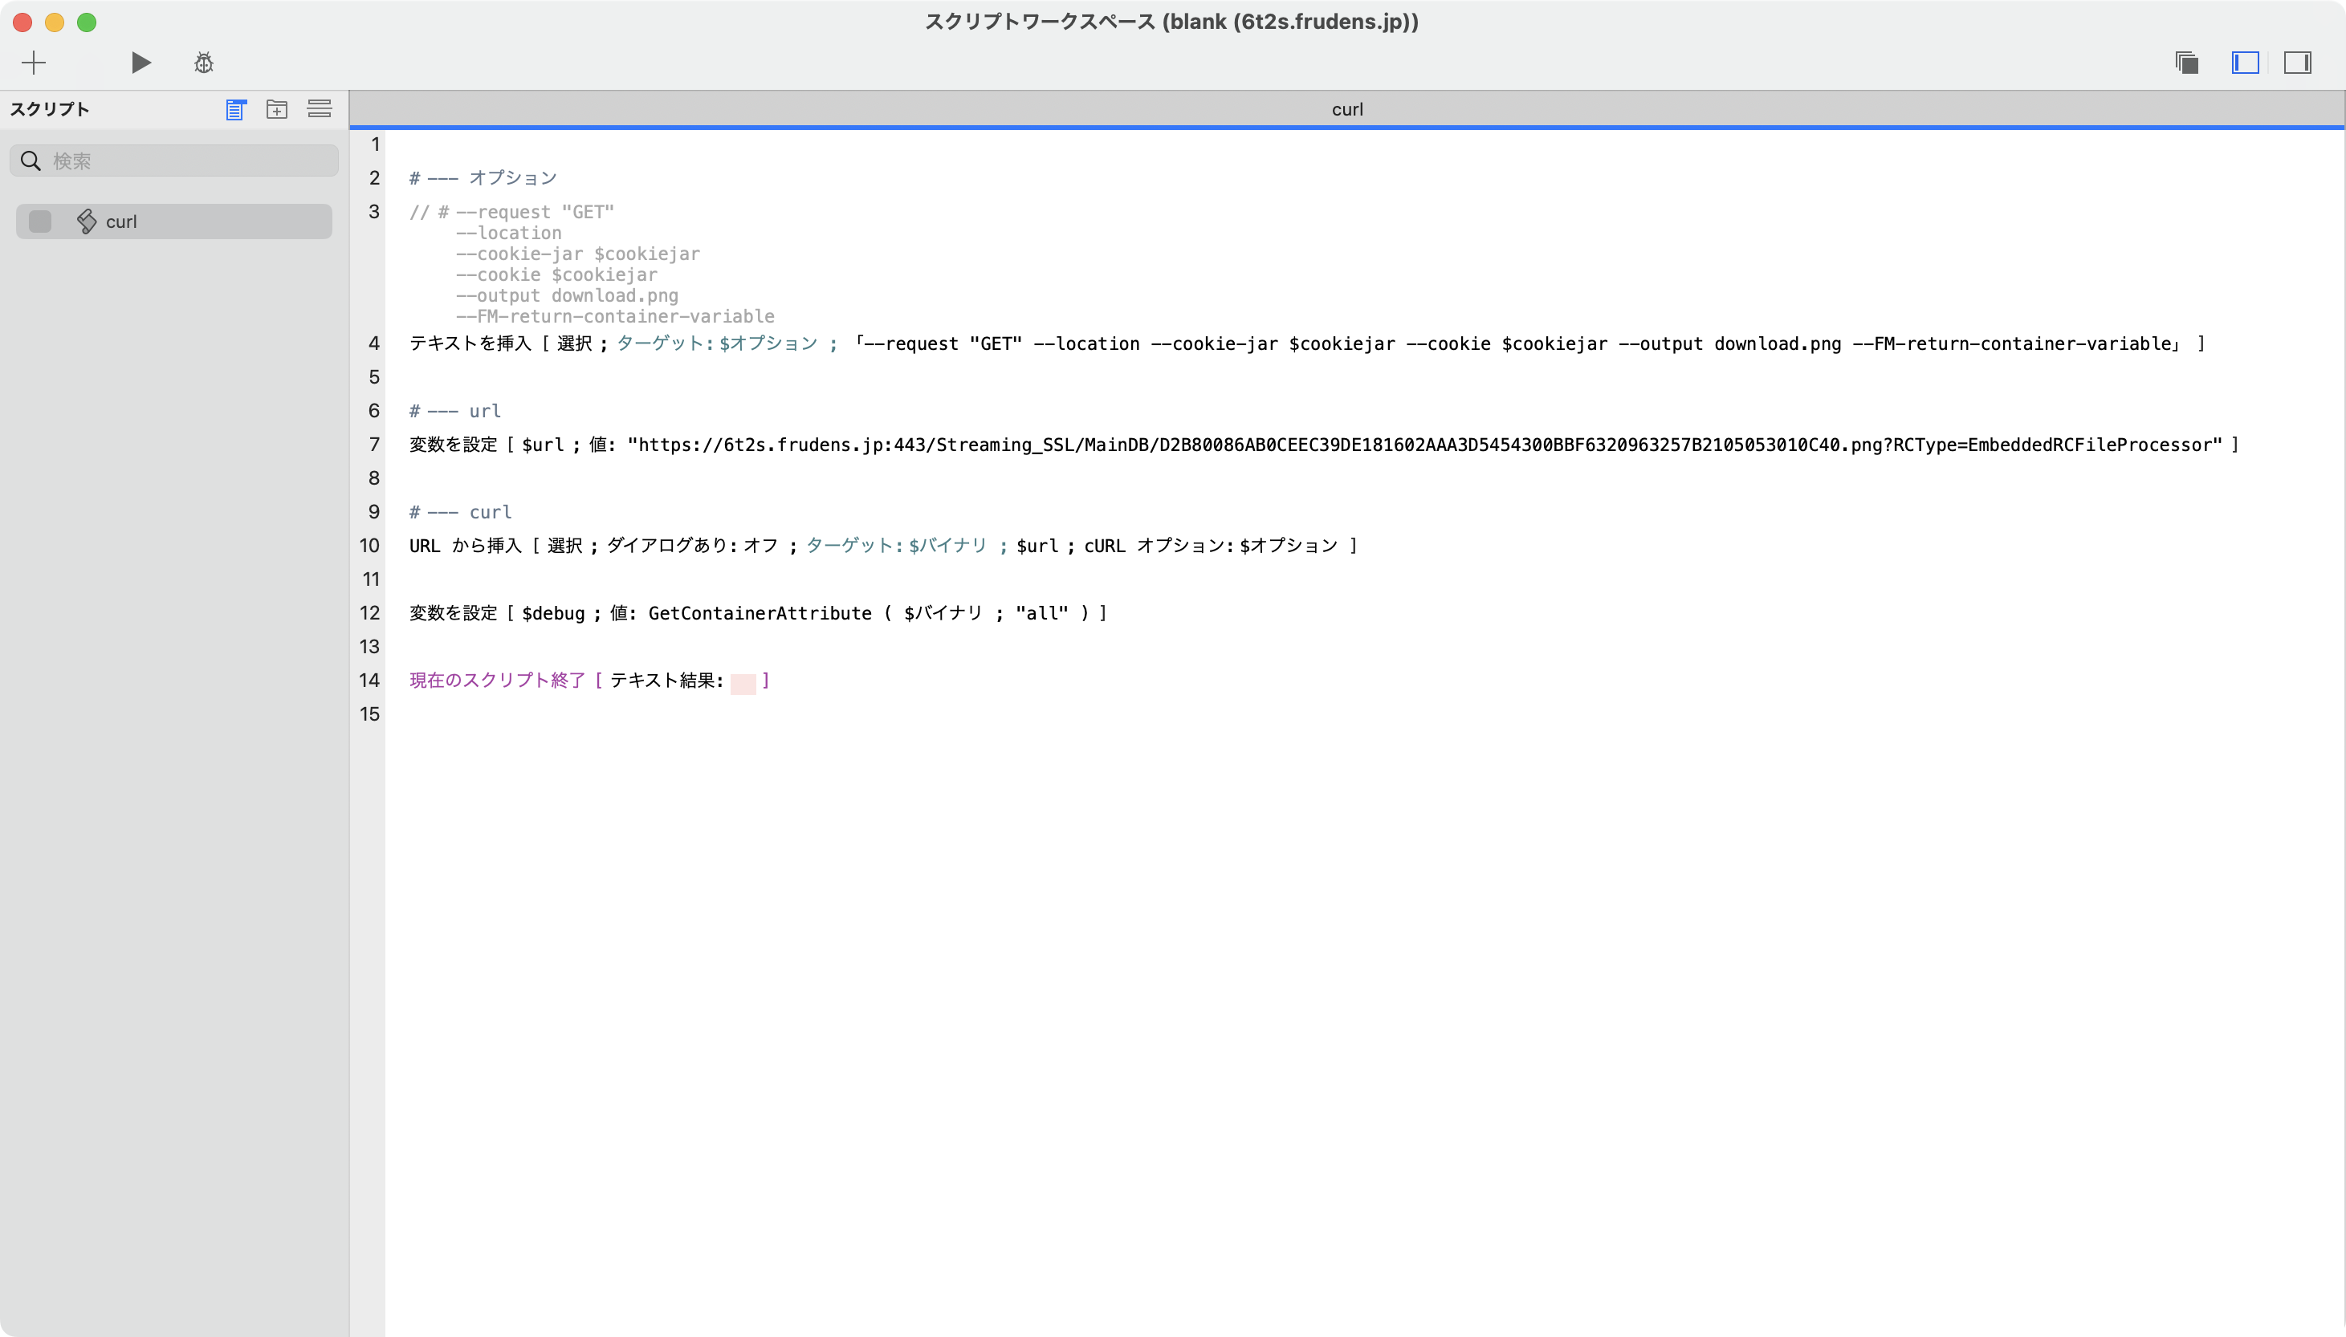Viewport: 2346px width, 1337px height.
Task: Click the search field in scripts panel
Action: 174,161
